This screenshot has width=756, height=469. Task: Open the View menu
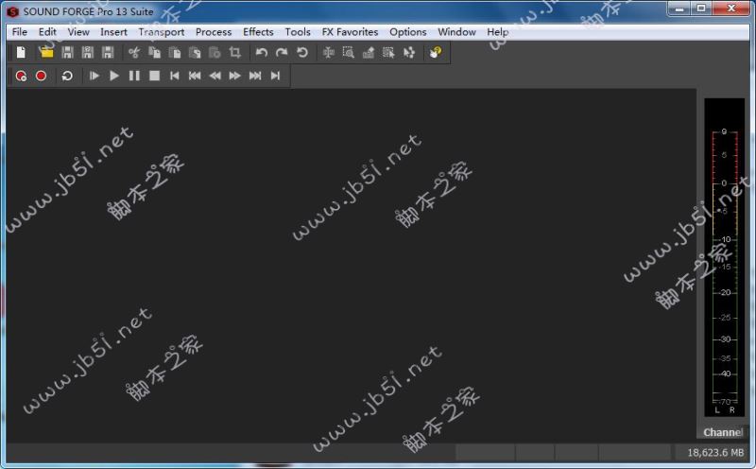pos(78,32)
